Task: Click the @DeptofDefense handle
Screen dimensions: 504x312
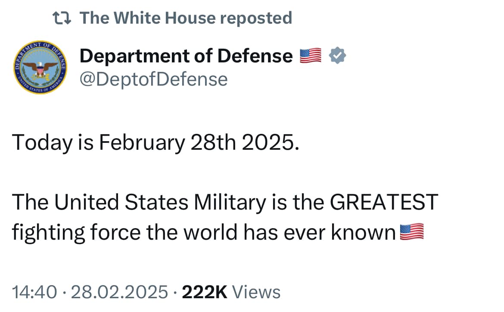Action: click(153, 79)
